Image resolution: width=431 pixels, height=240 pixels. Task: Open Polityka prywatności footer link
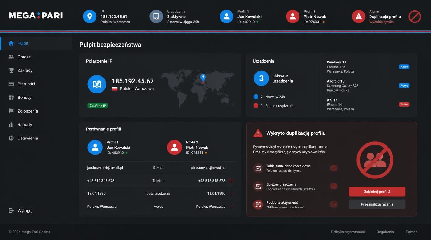(348, 232)
